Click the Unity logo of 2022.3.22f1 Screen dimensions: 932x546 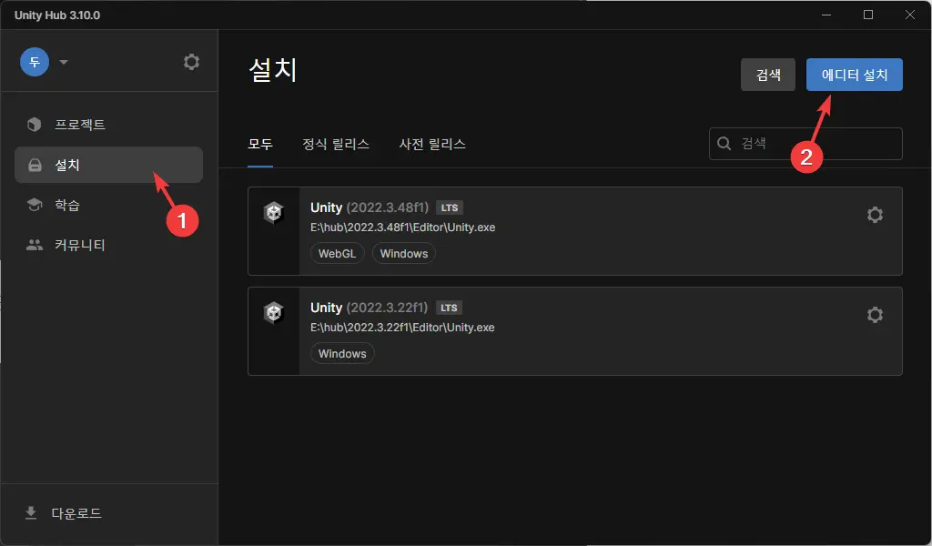pos(273,312)
